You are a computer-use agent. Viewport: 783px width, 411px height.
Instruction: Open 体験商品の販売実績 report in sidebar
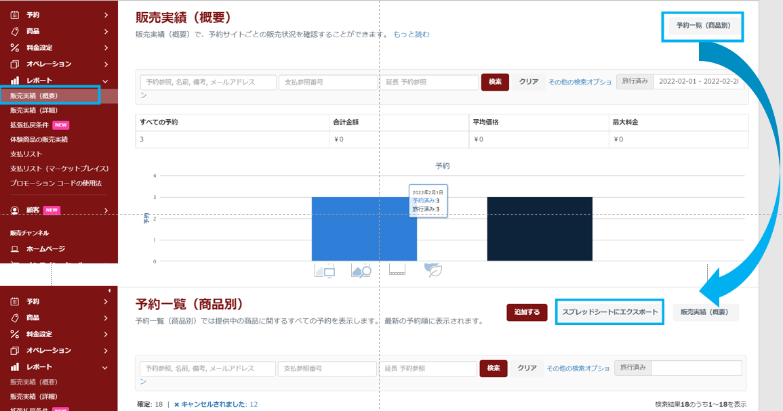point(39,139)
